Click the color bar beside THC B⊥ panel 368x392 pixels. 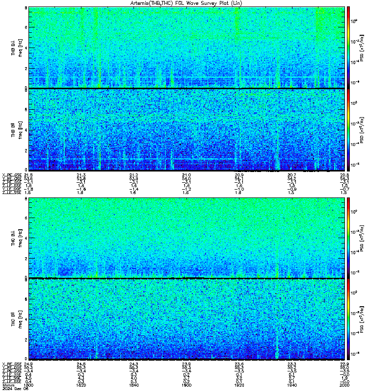click(x=348, y=238)
